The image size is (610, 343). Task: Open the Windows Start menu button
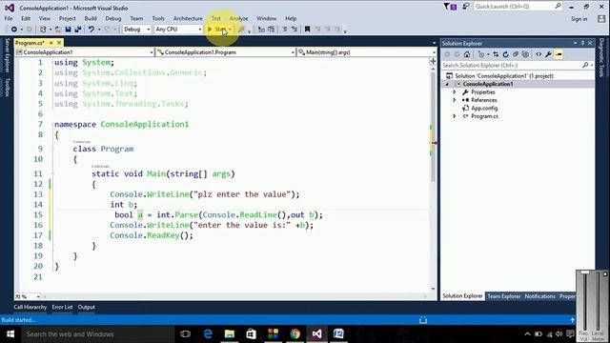pyautogui.click(x=10, y=334)
